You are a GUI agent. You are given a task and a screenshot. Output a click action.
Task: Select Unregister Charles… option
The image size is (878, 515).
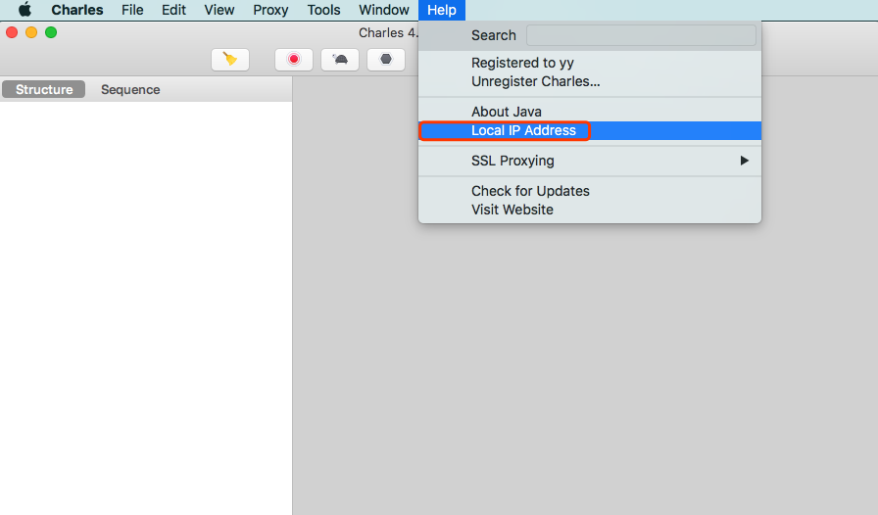[x=535, y=81]
